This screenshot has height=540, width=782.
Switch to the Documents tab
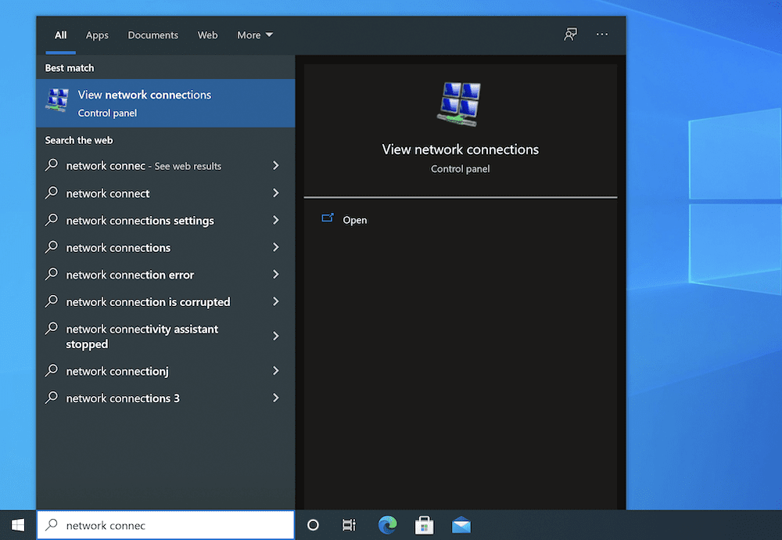coord(152,35)
